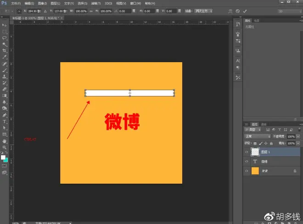
Task: Commit the transform with checkmark icon
Action: pos(245,11)
